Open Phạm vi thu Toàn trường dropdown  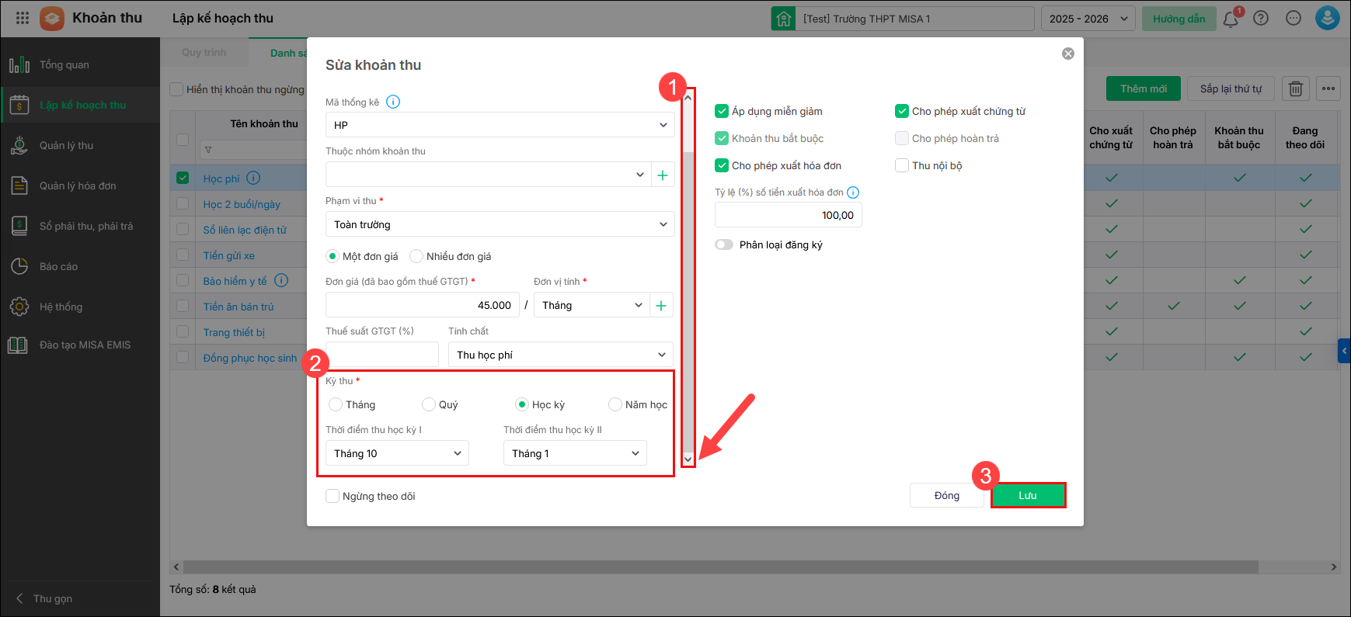pos(500,224)
